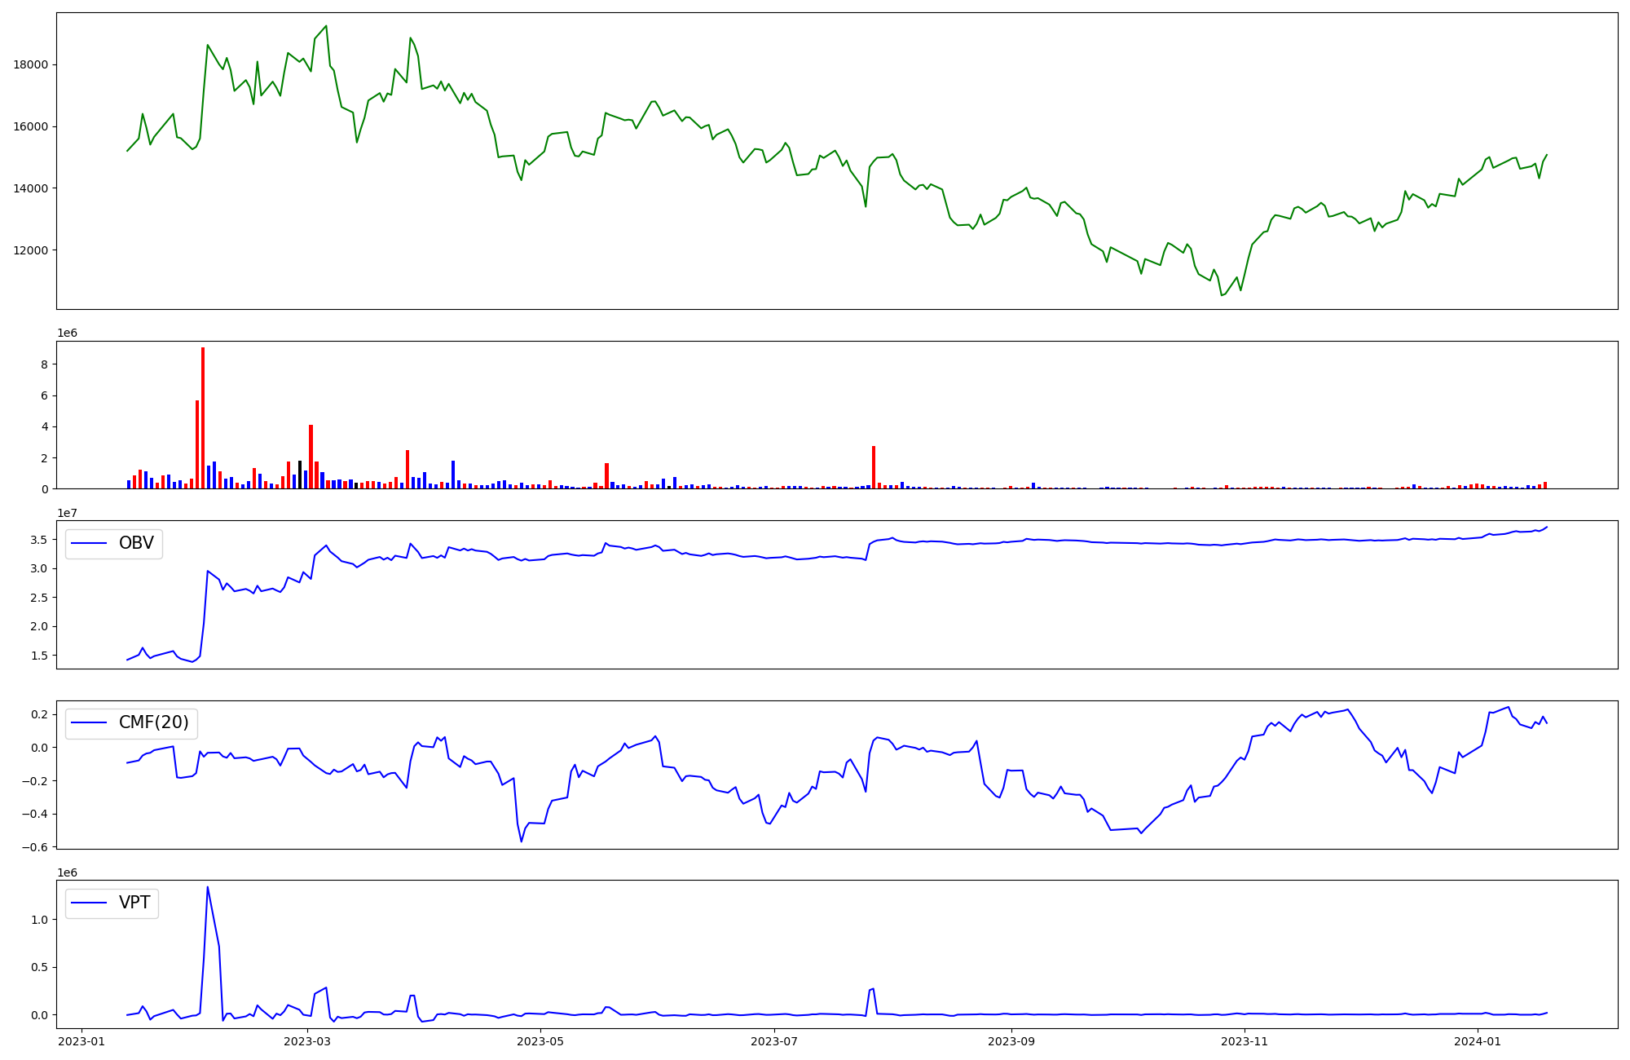1630x1060 pixels.
Task: Select the 2024-01 date tick label
Action: [x=1478, y=1041]
